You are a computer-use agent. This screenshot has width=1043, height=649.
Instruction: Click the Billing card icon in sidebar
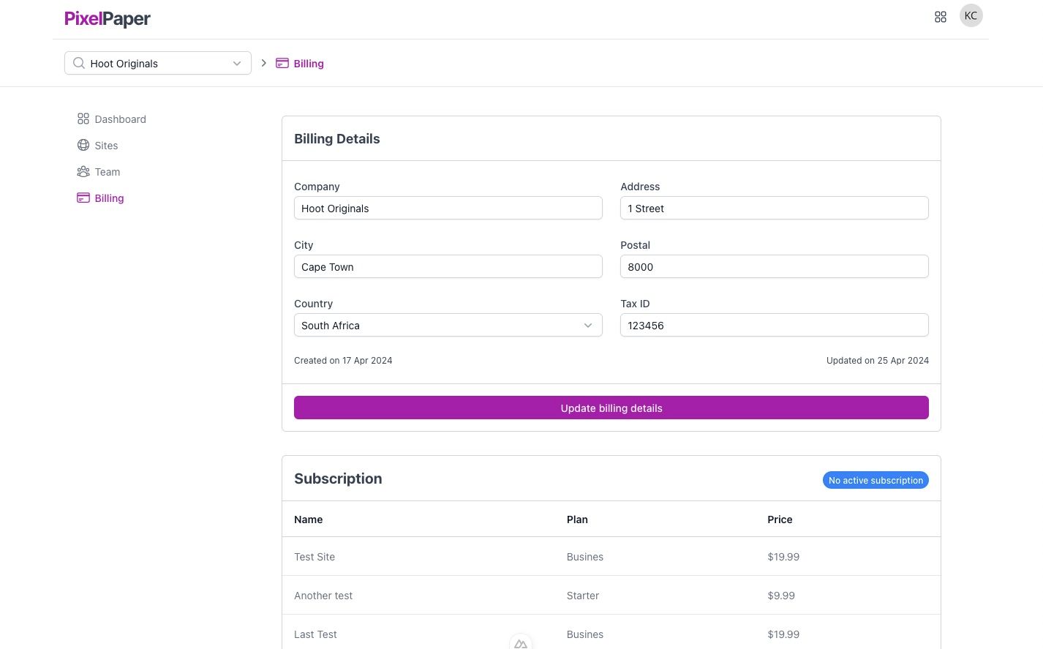point(83,198)
